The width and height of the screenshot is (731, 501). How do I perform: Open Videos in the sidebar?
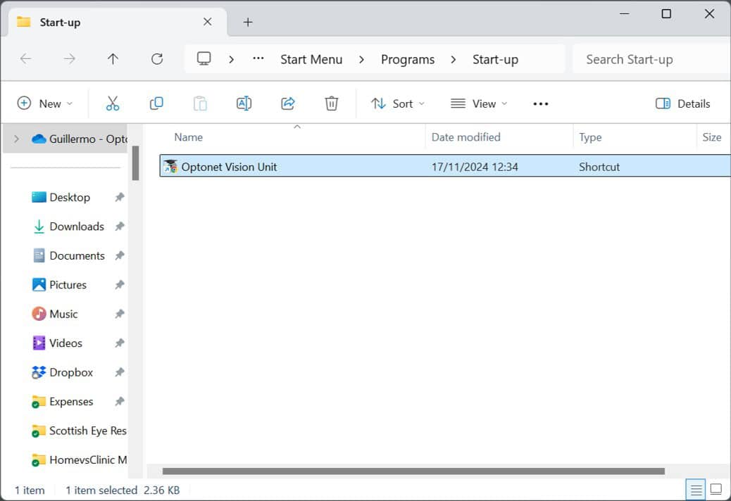click(x=65, y=343)
